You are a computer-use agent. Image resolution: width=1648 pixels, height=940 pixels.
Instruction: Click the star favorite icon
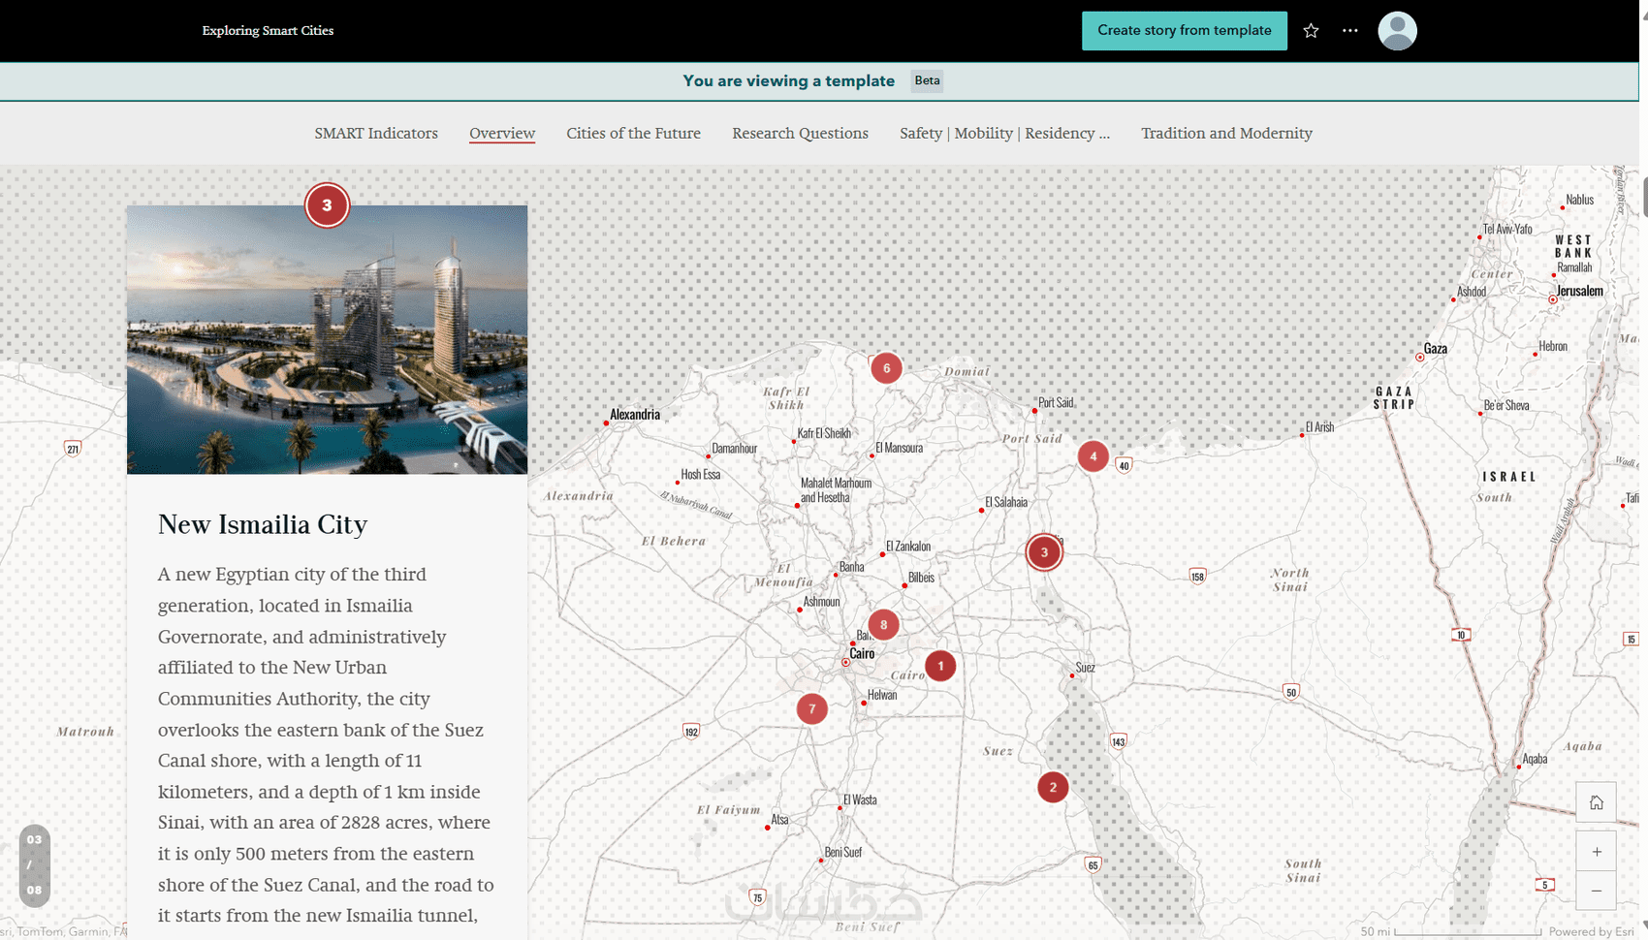click(x=1311, y=31)
